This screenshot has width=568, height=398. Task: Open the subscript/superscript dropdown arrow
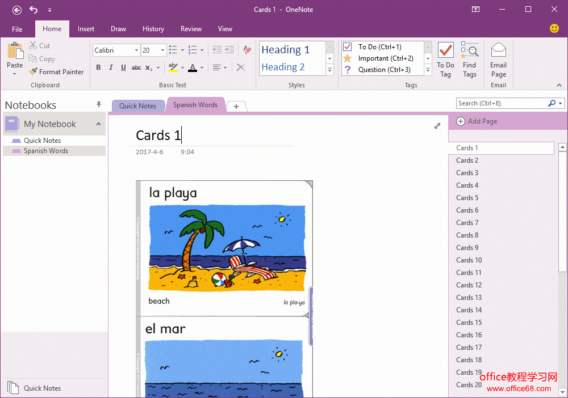coord(158,67)
